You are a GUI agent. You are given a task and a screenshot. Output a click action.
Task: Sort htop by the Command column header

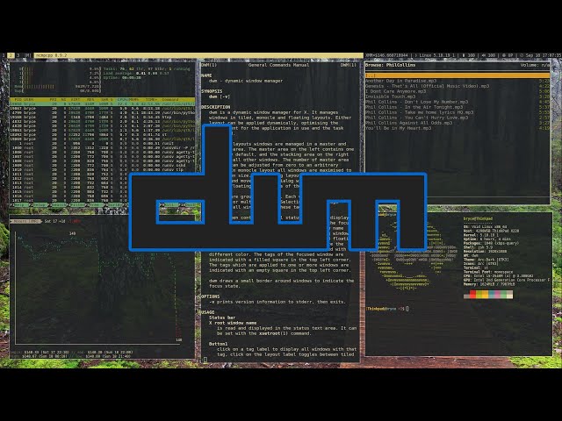[x=170, y=99]
